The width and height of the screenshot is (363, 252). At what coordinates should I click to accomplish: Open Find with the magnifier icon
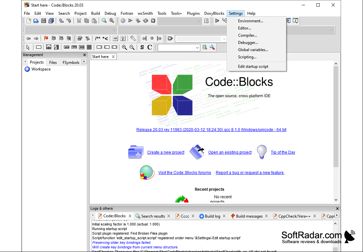(x=104, y=21)
